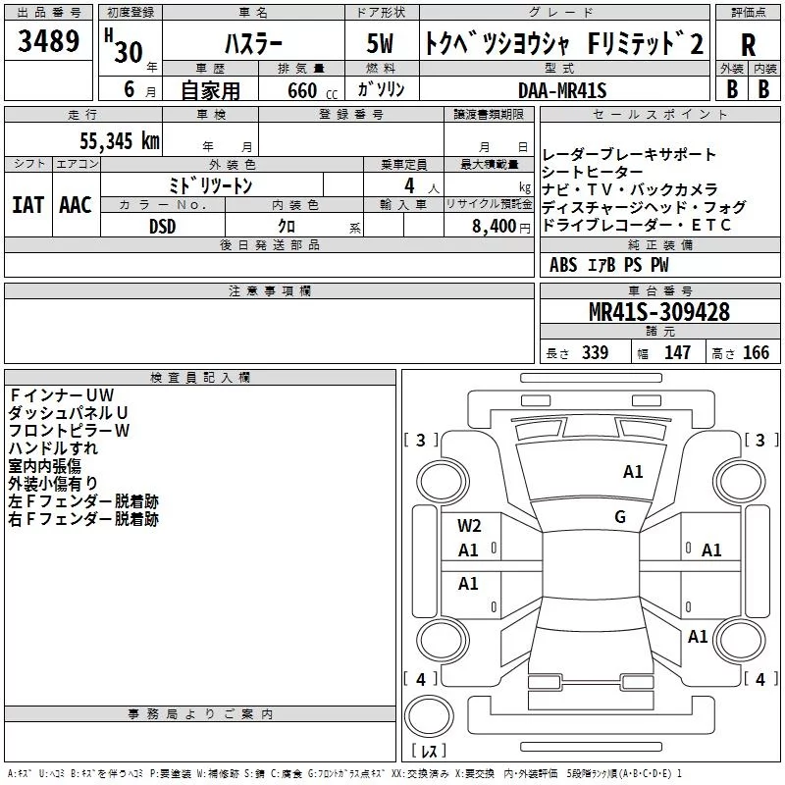Click the damage code legend line
Image resolution: width=785 pixels, height=785 pixels.
pos(344,773)
